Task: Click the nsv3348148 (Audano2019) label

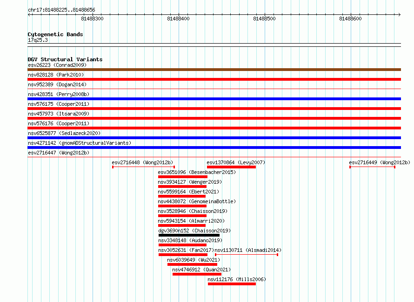Action: click(x=190, y=240)
